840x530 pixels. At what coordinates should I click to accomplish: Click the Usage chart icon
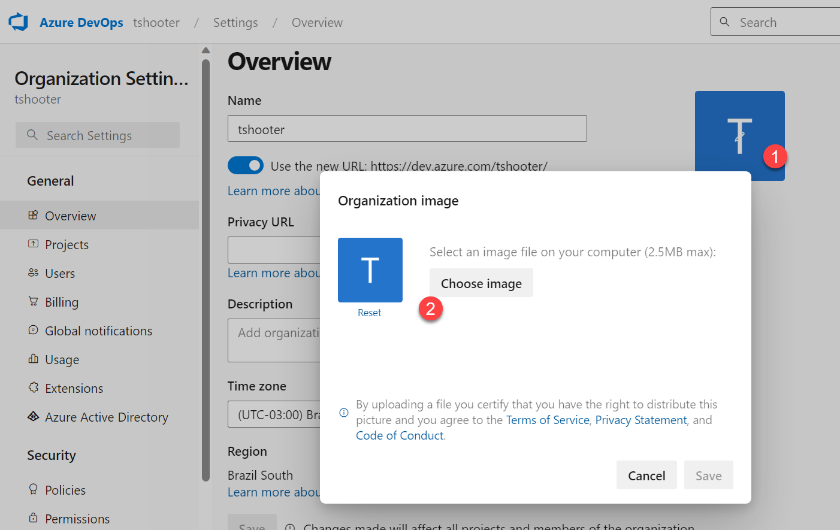coord(33,359)
